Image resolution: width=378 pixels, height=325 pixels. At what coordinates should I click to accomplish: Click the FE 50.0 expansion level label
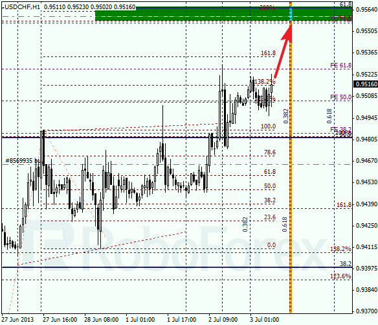pyautogui.click(x=340, y=97)
